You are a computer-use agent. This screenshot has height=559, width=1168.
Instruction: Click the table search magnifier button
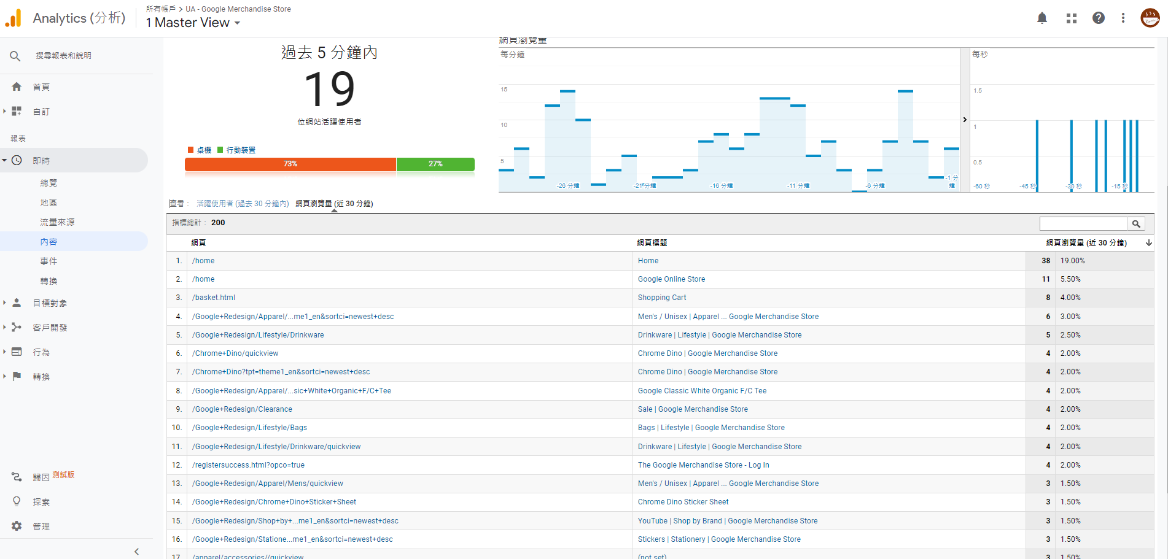pos(1136,224)
